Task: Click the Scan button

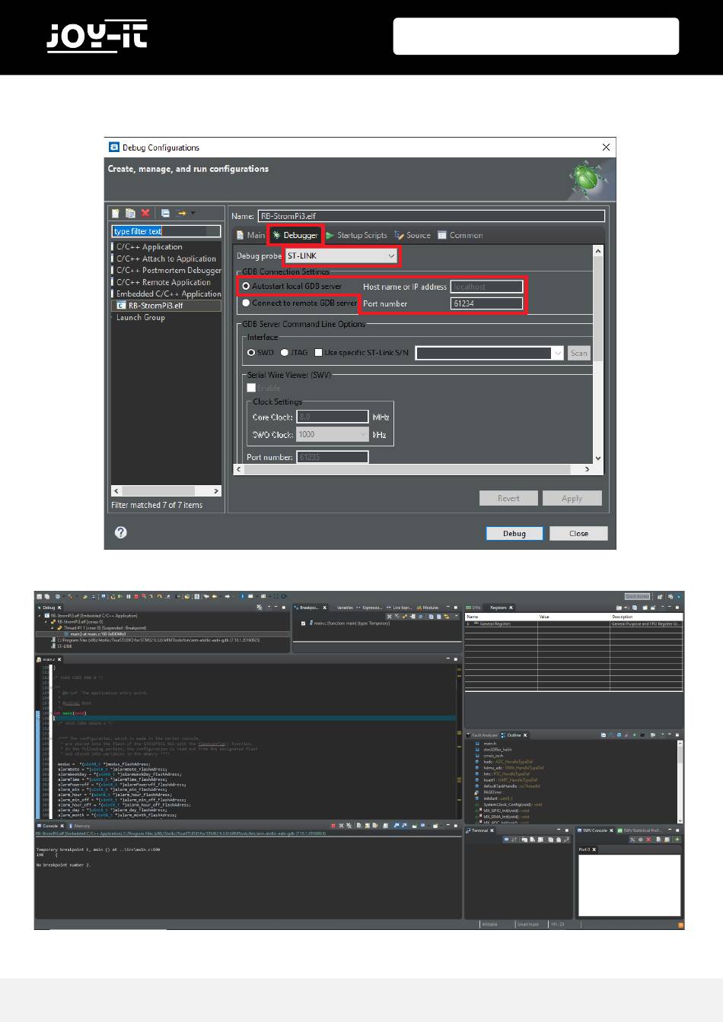Action: tap(579, 353)
